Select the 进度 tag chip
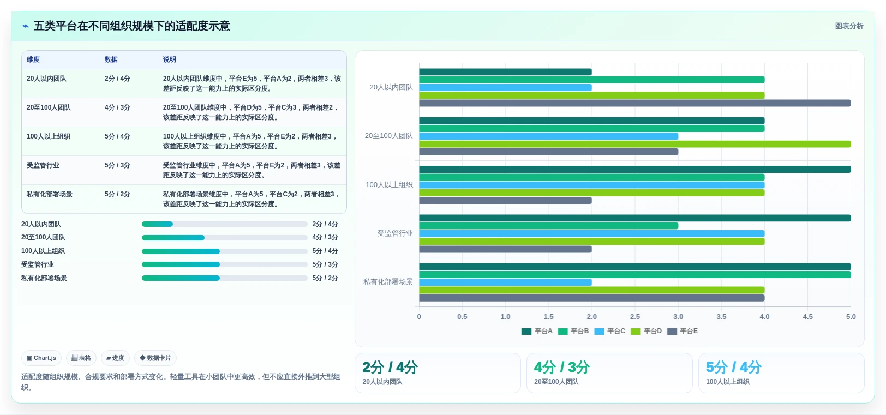This screenshot has height=415, width=886. [115, 358]
